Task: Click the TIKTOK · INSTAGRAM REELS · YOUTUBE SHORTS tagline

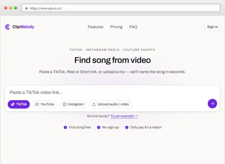Action: point(112,50)
